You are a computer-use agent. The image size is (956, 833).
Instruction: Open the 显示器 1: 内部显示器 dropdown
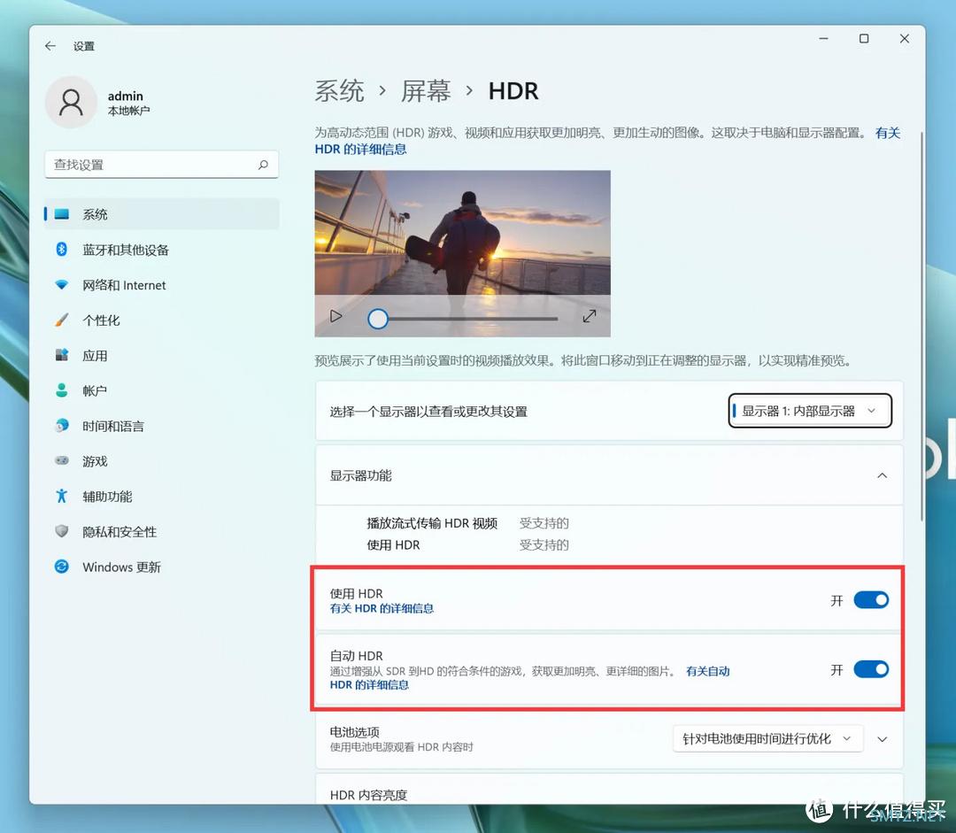tap(810, 411)
